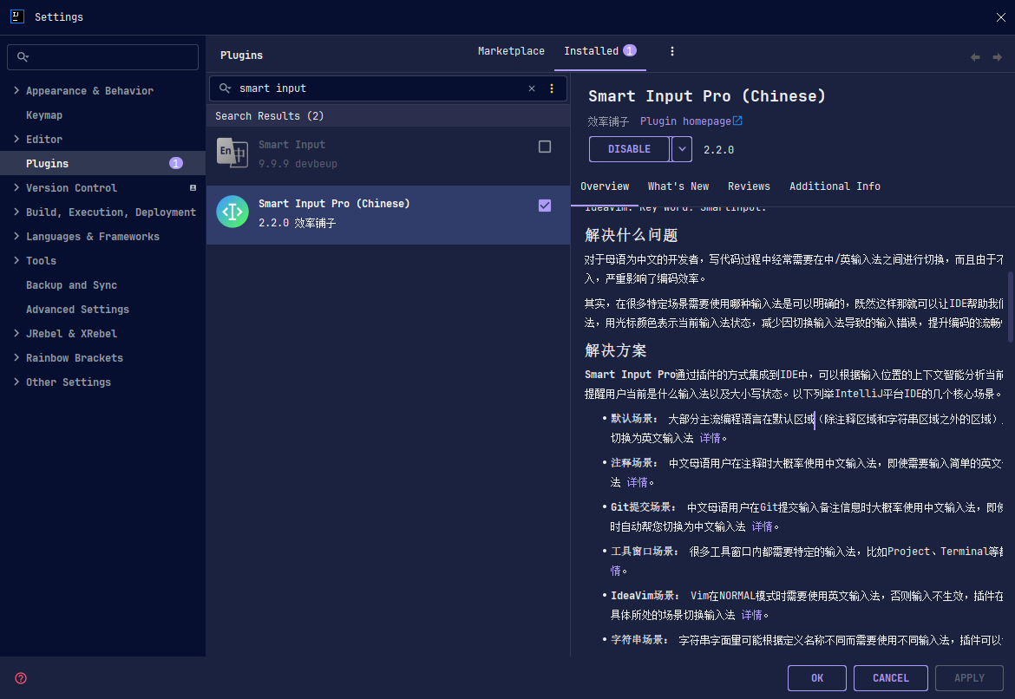This screenshot has height=699, width=1015.
Task: Open the Plugin homepage link
Action: [691, 121]
